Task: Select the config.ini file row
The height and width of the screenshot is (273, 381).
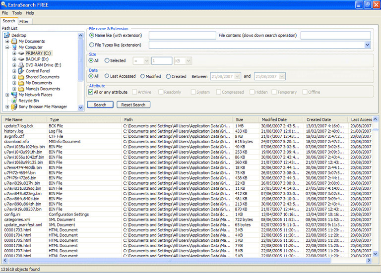Action: tap(187, 214)
